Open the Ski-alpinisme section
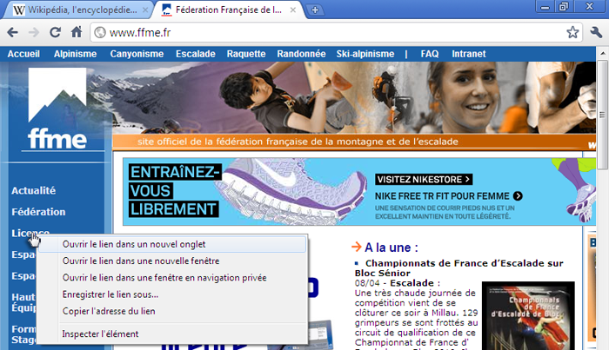 365,54
